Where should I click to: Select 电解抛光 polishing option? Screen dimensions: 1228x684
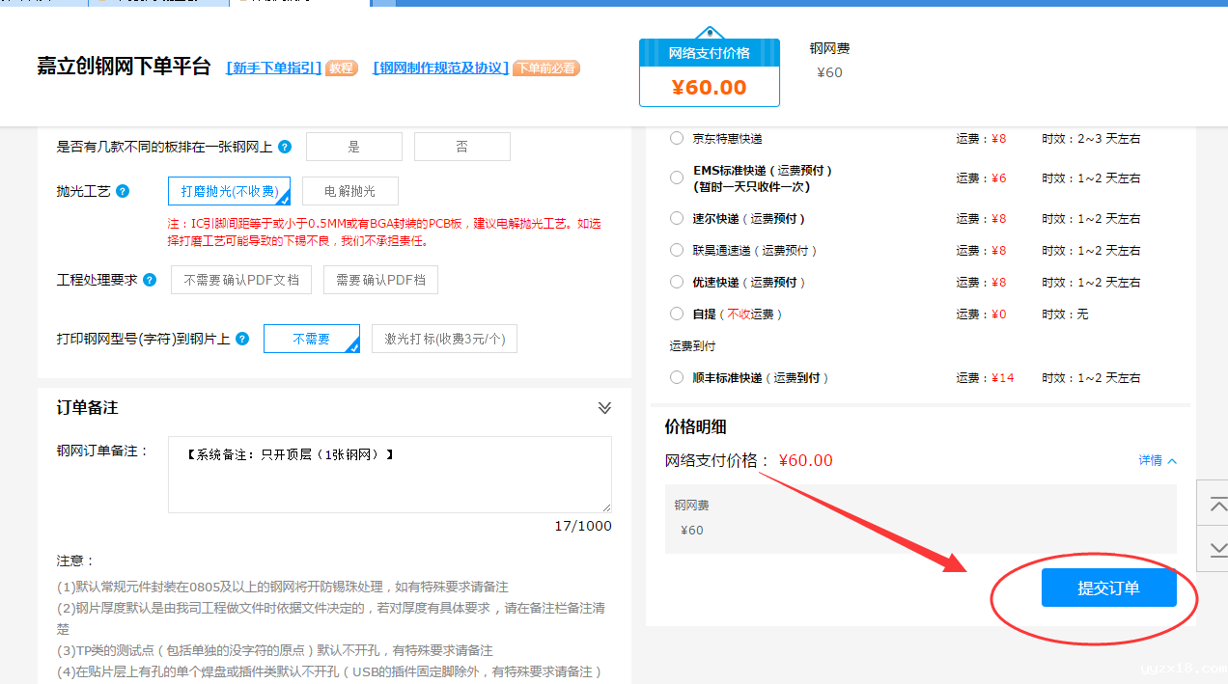349,191
